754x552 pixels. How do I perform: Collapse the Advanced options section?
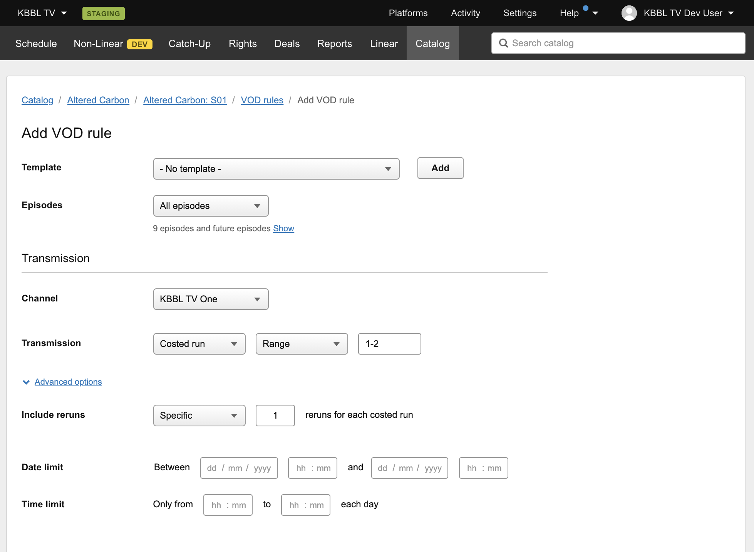[68, 382]
